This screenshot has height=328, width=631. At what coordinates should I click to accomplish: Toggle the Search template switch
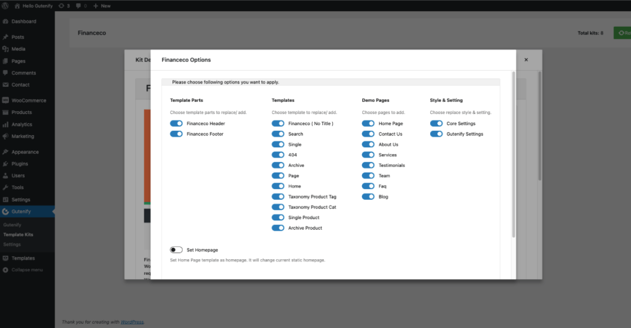tap(278, 134)
